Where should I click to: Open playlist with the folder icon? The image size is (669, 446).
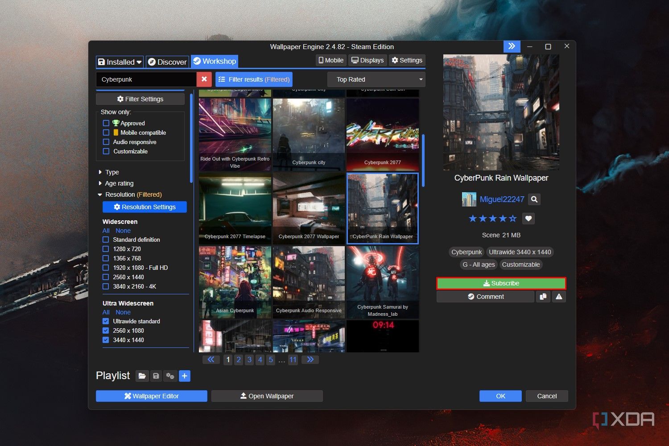coord(142,376)
